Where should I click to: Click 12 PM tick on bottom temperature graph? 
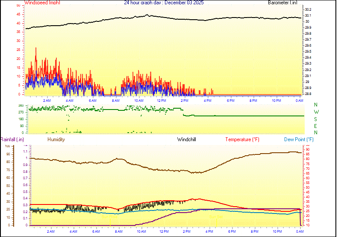coord(164,231)
